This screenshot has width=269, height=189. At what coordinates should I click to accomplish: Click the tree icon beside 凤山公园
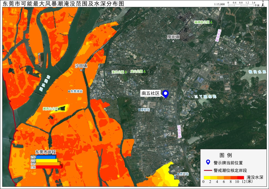tap(144, 71)
